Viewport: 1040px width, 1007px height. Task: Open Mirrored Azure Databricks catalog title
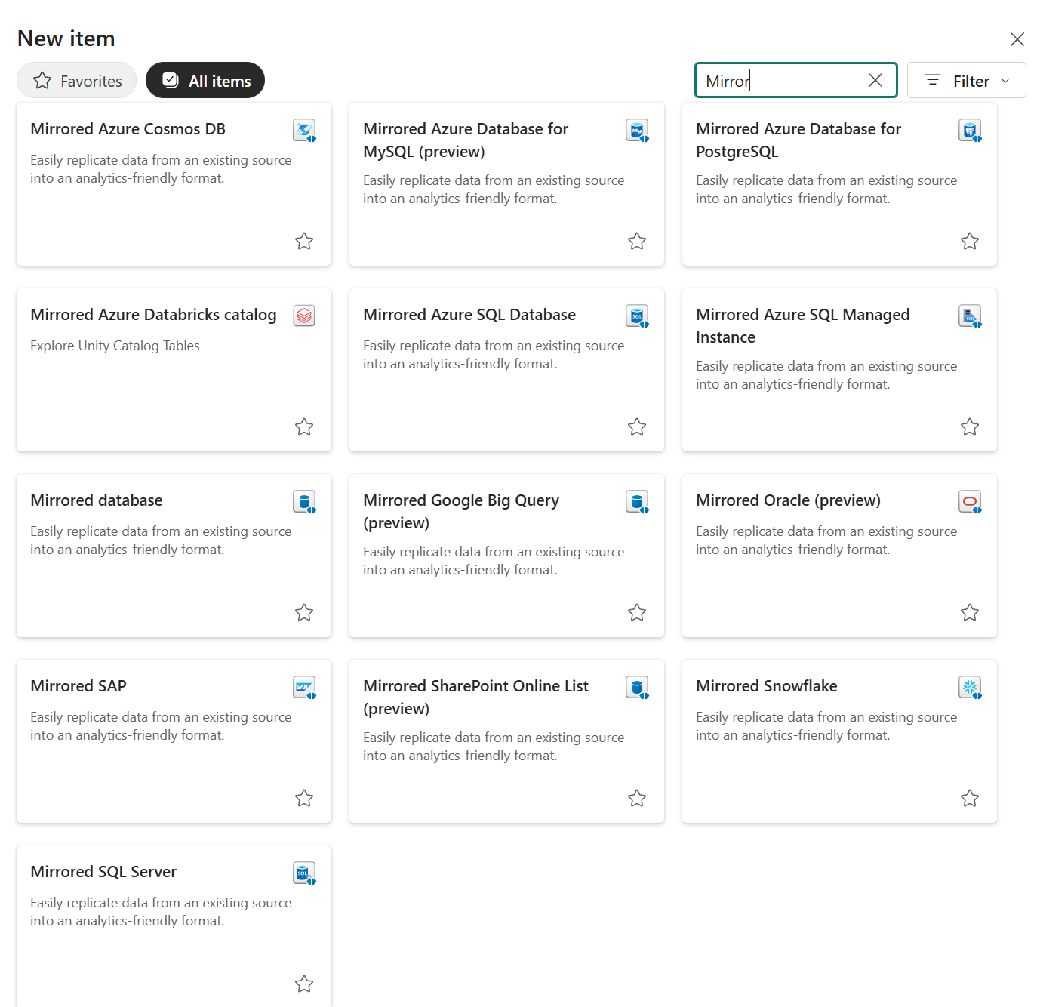[x=154, y=315]
